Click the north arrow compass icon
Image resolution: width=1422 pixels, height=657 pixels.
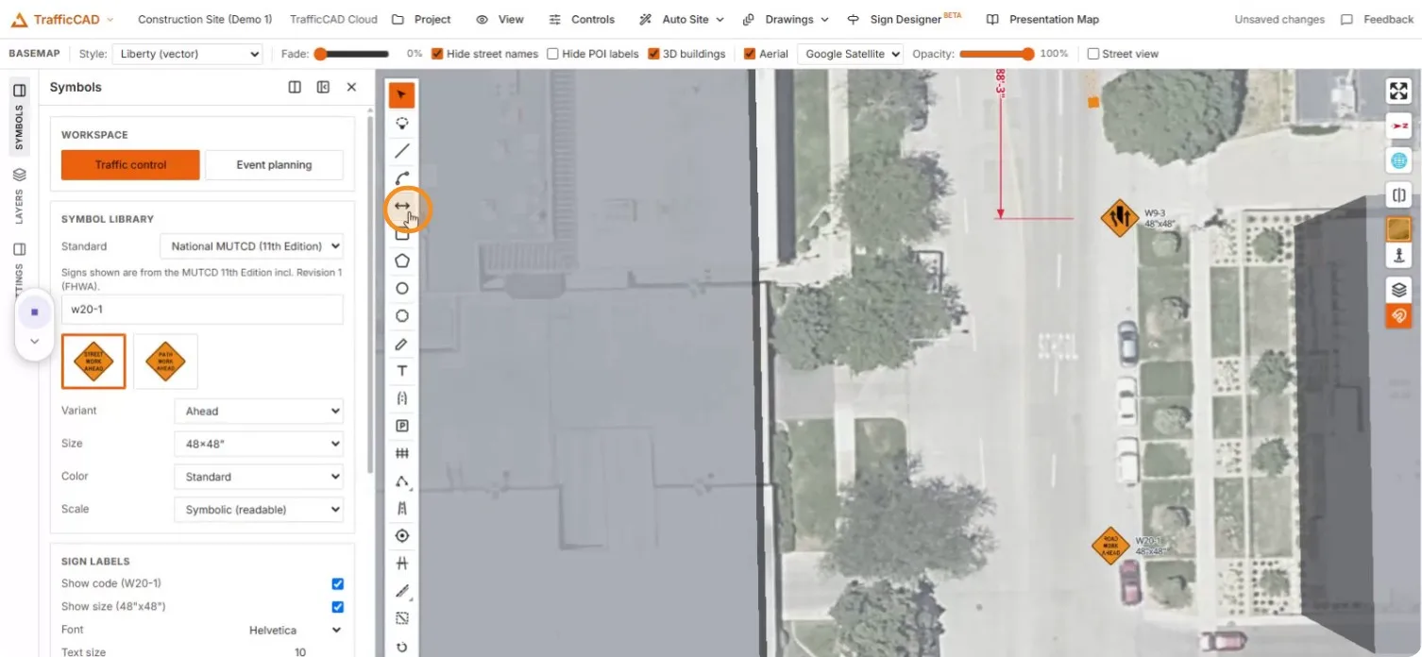pyautogui.click(x=1398, y=126)
